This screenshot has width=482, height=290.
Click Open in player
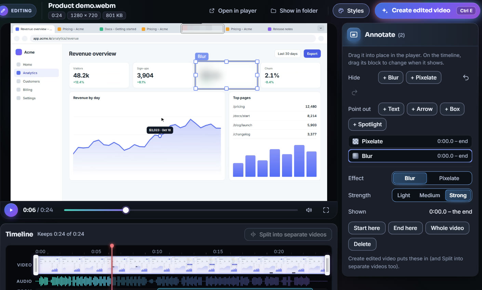[233, 11]
